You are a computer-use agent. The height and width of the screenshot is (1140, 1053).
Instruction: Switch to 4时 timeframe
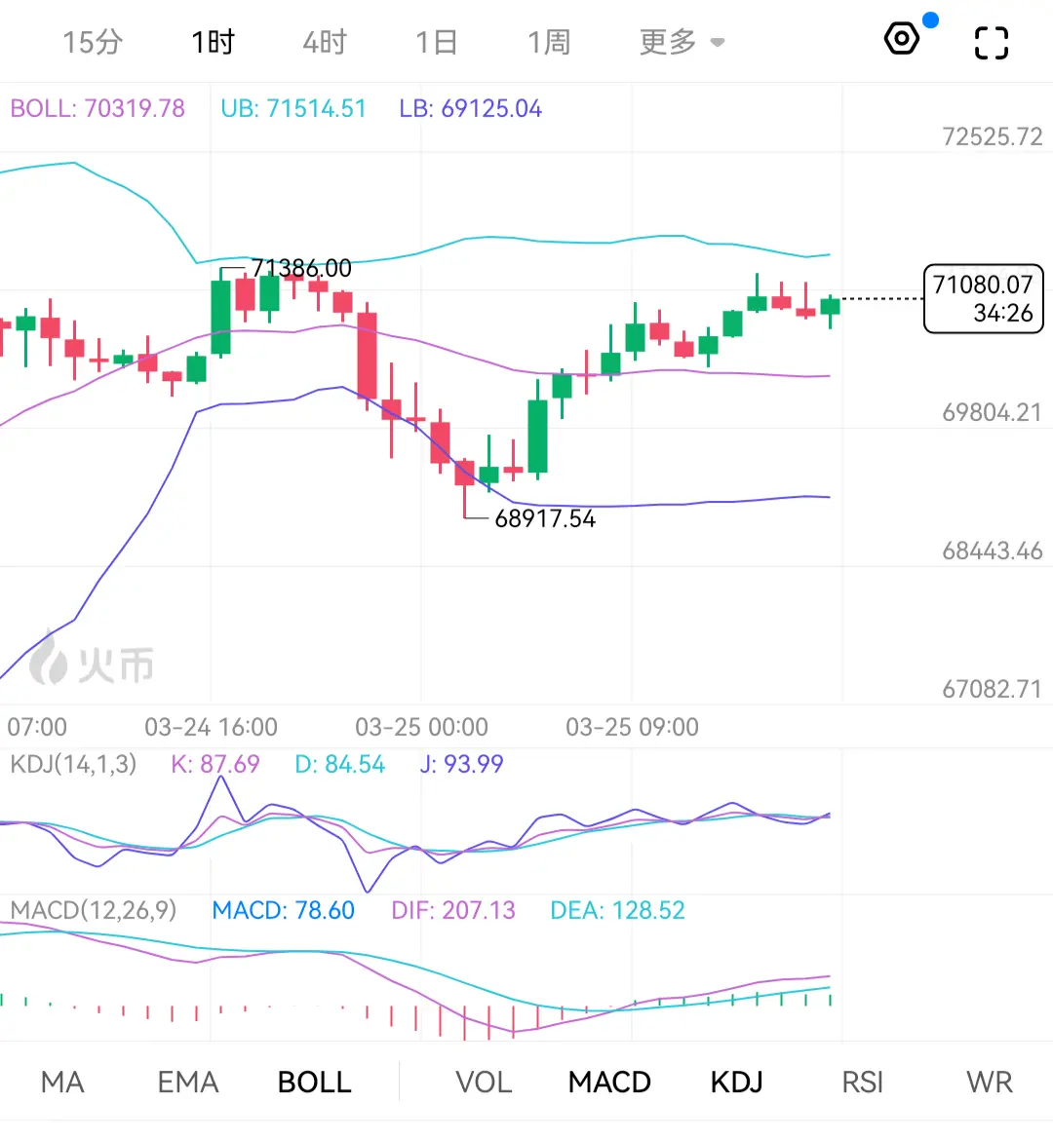(325, 42)
